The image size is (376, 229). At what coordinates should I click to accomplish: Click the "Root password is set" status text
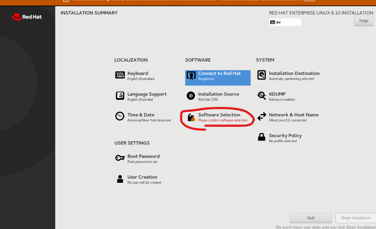142,162
